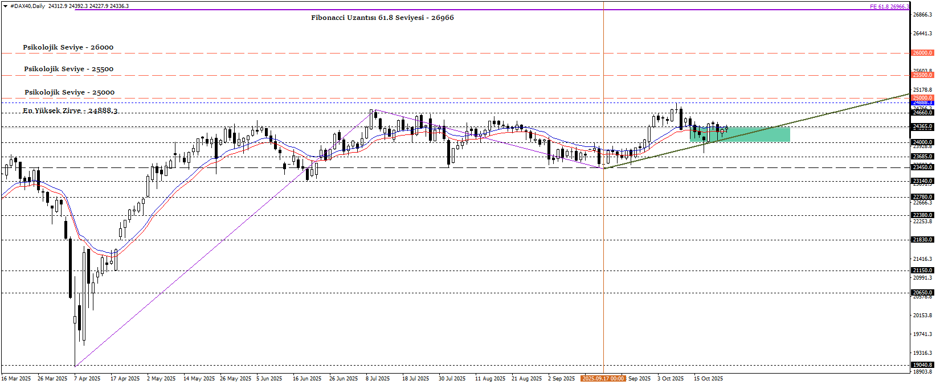Click the orange 26000.0 price tag
This screenshot has height=385, width=936.
(922, 53)
